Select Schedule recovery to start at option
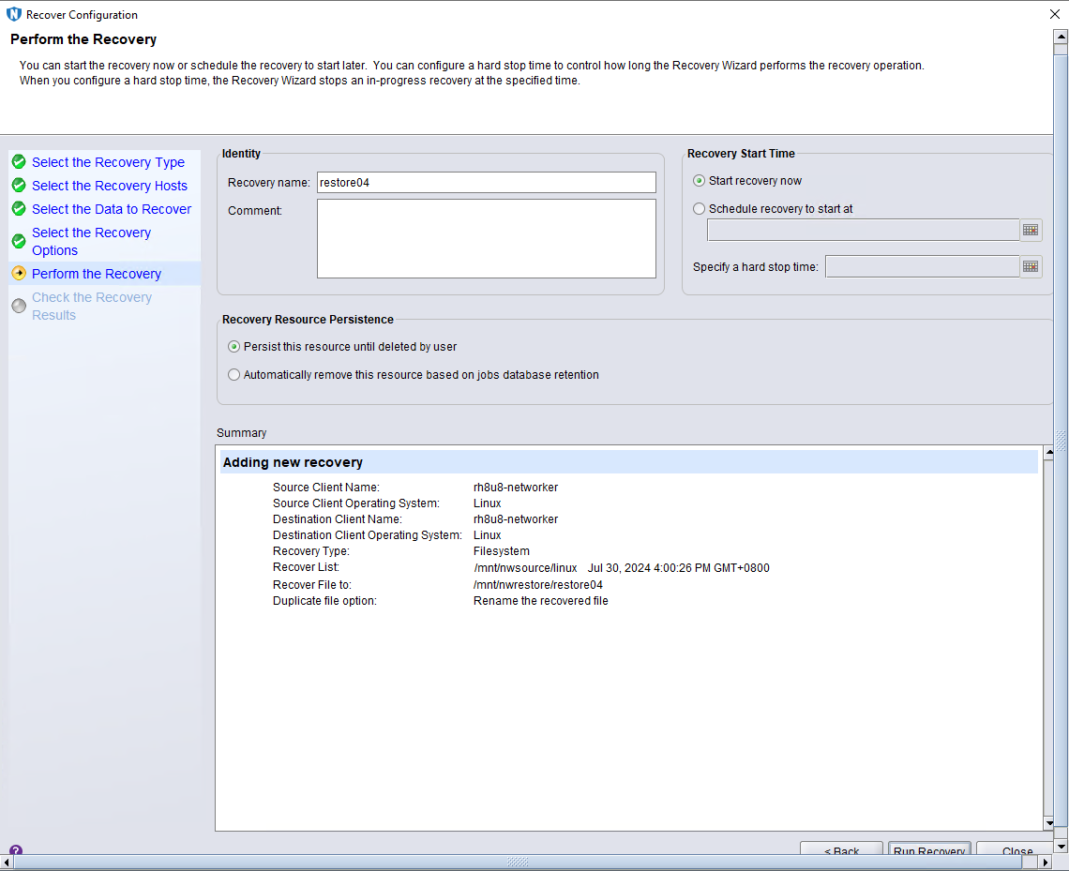The height and width of the screenshot is (871, 1069). point(699,208)
